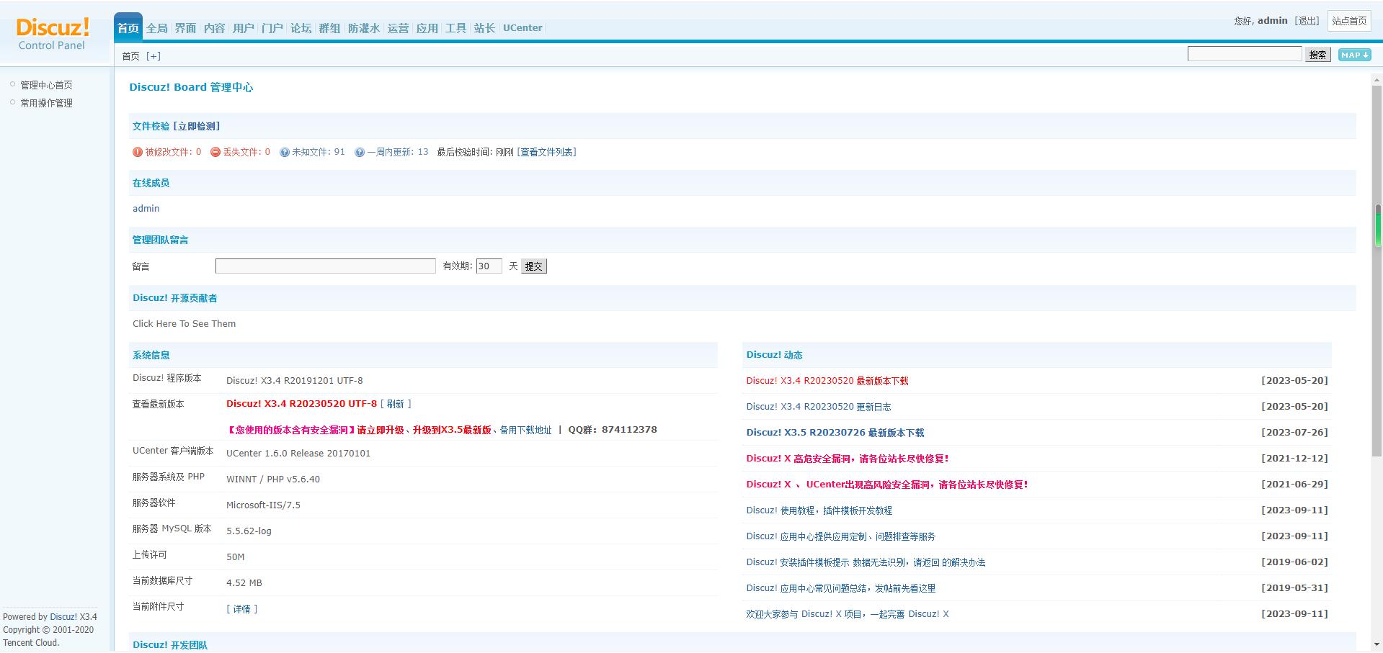The image size is (1383, 653).
Task: Go to the 用户 tab
Action: click(x=244, y=28)
